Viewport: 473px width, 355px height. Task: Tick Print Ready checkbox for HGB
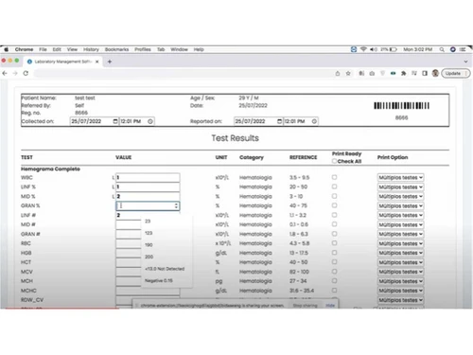pyautogui.click(x=334, y=253)
